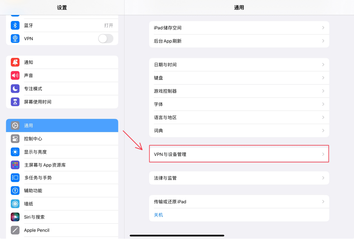Tap 日期与时间 label

[x=165, y=65]
